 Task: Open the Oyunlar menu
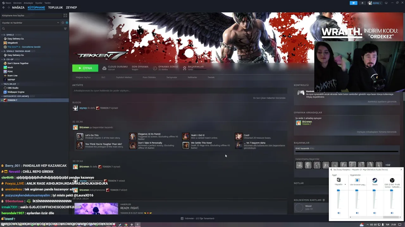point(39,3)
